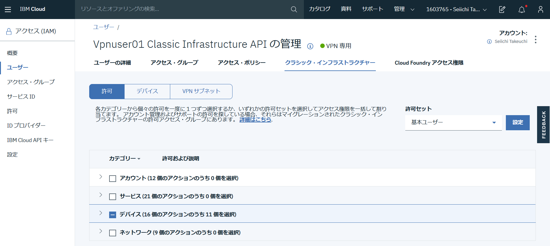Toggle the デバイス category checkbox
This screenshot has height=246, width=550.
pos(112,215)
